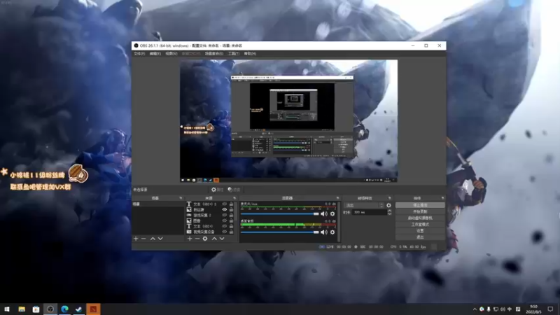Viewport: 560px width, 315px height.
Task: Toggle visibility of 视频采集设备 source
Action: point(225,232)
